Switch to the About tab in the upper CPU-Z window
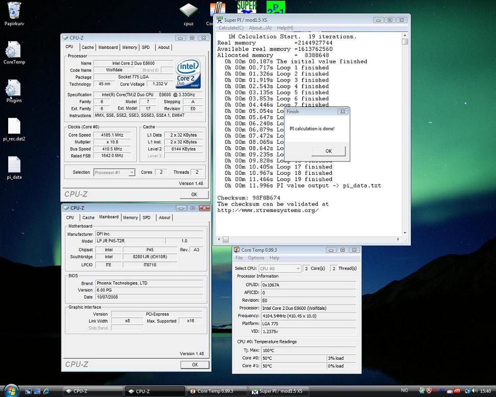The height and width of the screenshot is (397, 496). pos(164,47)
